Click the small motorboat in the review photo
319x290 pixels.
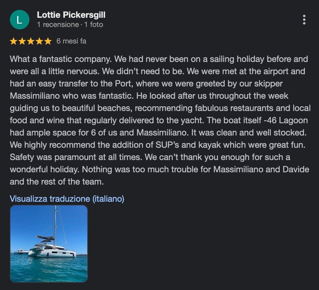pos(21,251)
